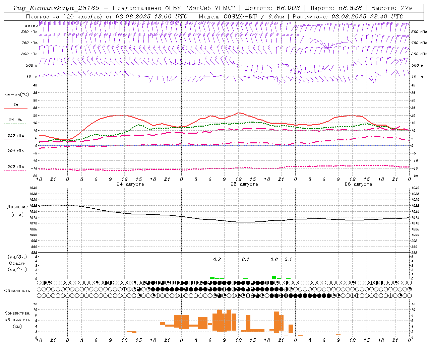
Task: Select the elevation text Высота: 77м
Action: (392, 8)
